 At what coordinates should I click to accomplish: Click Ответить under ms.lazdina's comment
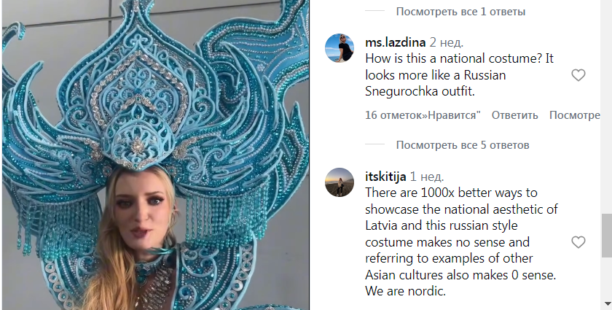(514, 115)
